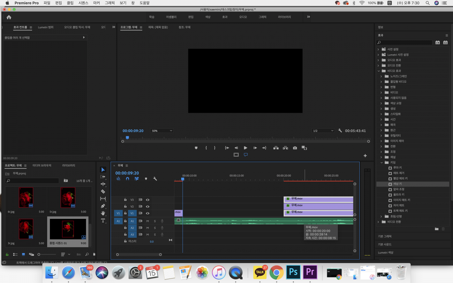This screenshot has width=453, height=283.
Task: Click the Ripple Edit tool
Action: click(x=103, y=184)
